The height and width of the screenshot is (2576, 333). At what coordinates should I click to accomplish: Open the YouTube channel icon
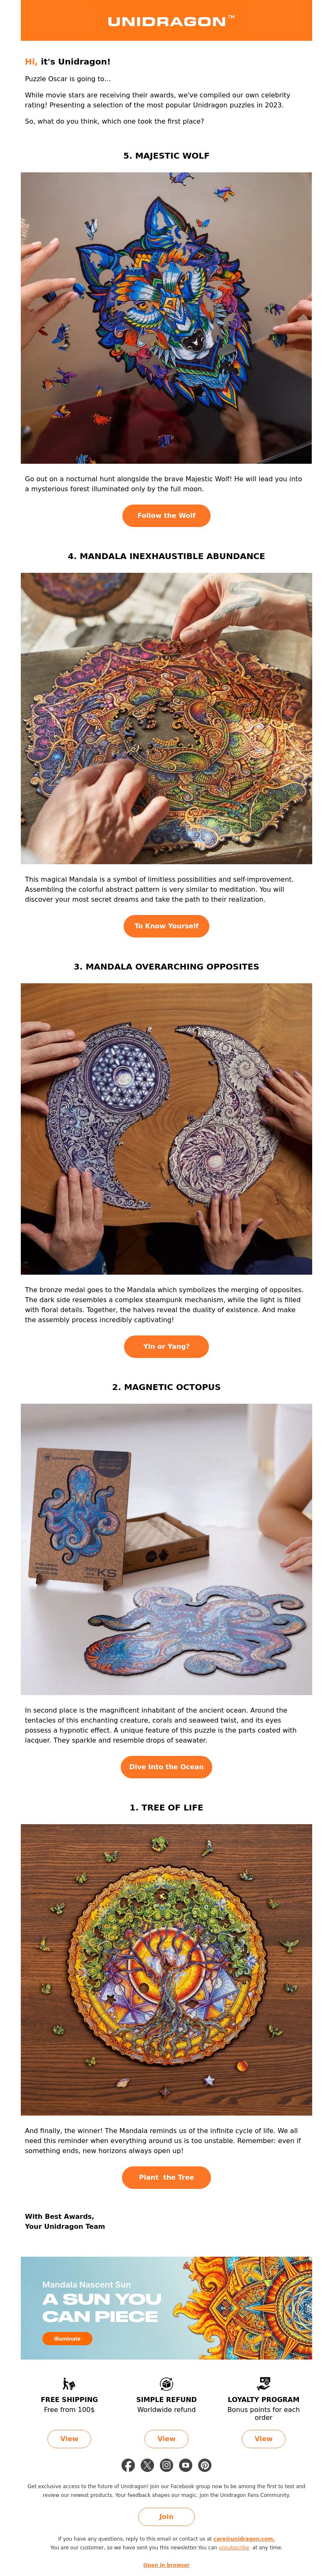coord(185,2464)
